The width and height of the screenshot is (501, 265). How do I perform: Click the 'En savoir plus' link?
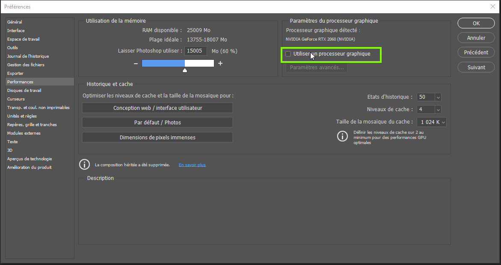coord(192,165)
